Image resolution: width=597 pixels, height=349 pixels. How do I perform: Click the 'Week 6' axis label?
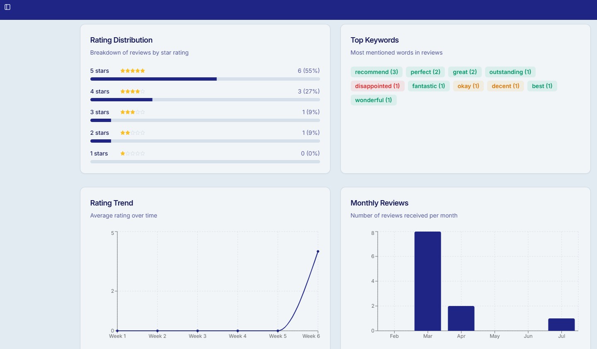[311, 336]
